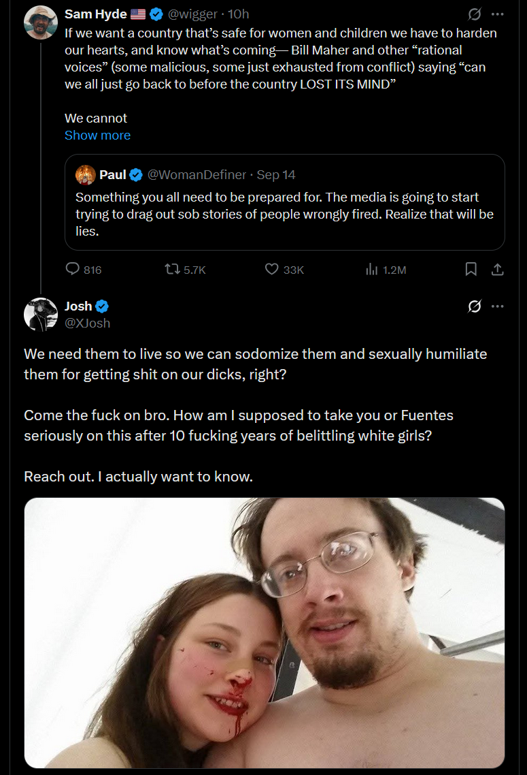Open the quoted post by Paul
Screen dimensions: 527x775
tap(284, 215)
